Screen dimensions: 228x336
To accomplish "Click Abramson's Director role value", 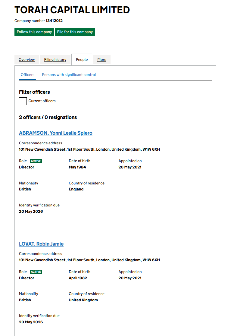I will (27, 167).
